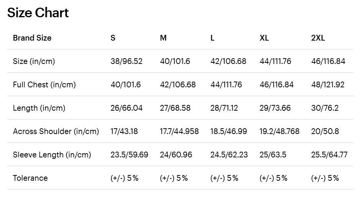This screenshot has height=198, width=361.
Task: Click the 25.5/64.77 sleeve length value
Action: (330, 155)
